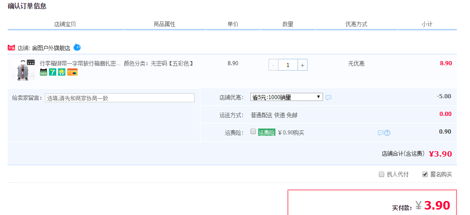The height and width of the screenshot is (215, 470).
Task: Click the message icon beside 店铺优惠 dropdown
Action: click(x=328, y=97)
